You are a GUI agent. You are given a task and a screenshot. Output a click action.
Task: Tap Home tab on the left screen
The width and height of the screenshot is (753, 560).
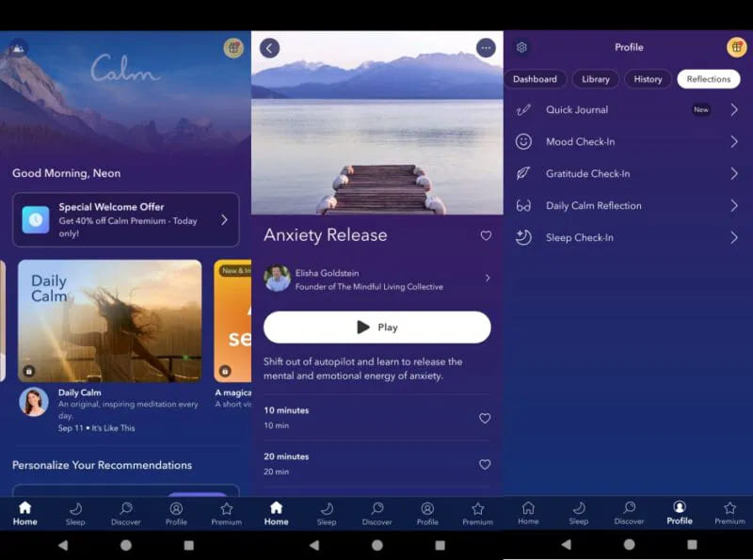tap(25, 514)
